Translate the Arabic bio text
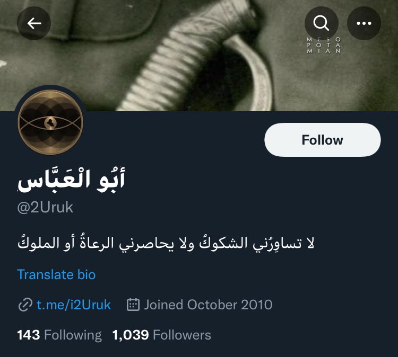Screen dimensions: 398x357 [x=56, y=275]
